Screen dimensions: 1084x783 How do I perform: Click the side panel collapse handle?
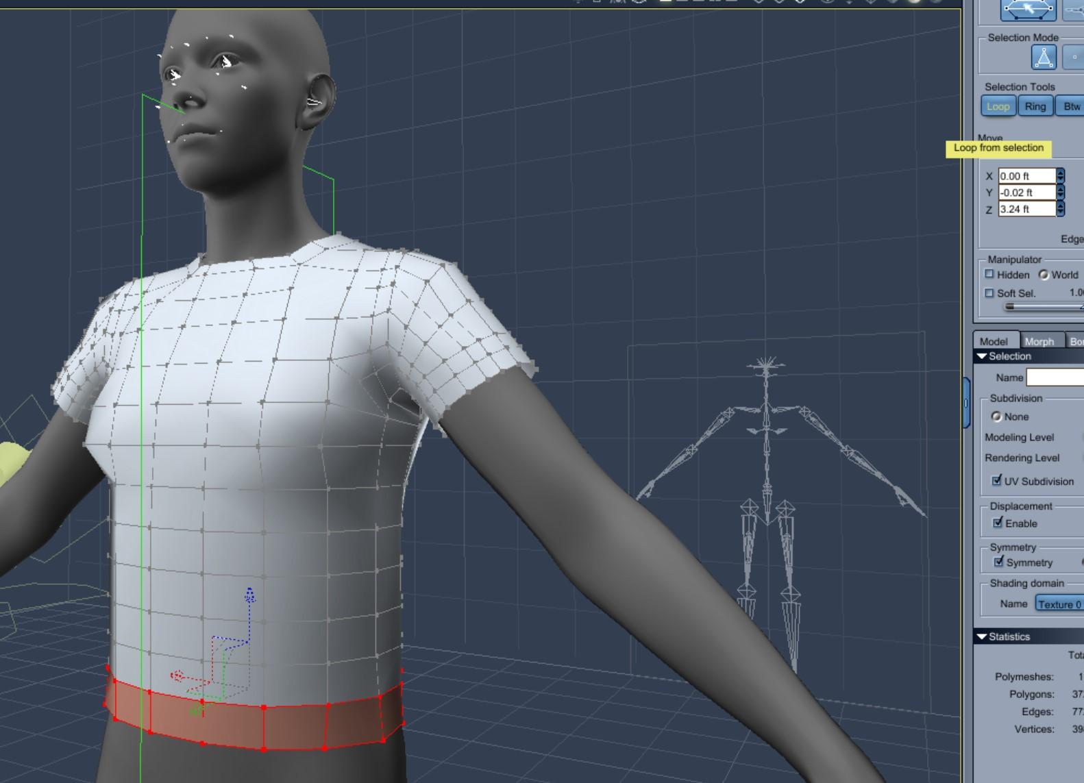(967, 403)
